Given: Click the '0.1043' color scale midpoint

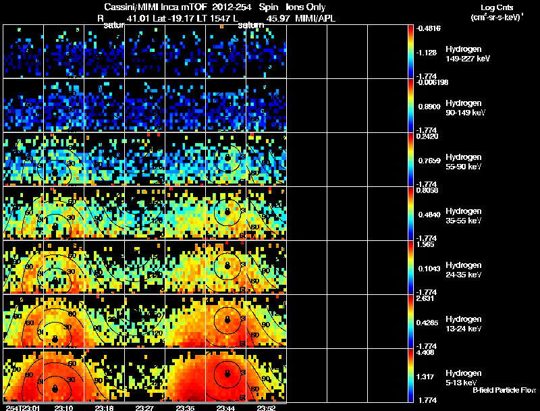Looking at the screenshot, I should click(429, 269).
